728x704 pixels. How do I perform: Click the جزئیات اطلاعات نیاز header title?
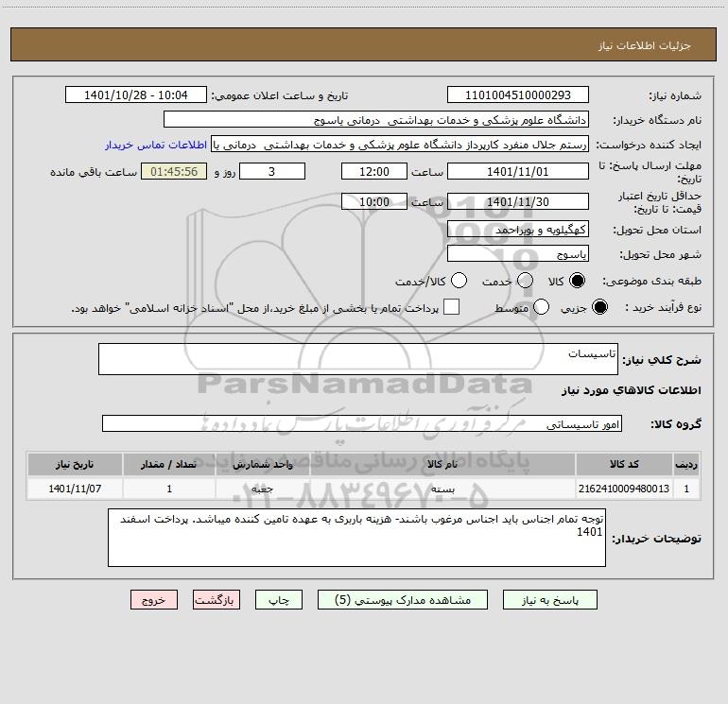tap(645, 45)
